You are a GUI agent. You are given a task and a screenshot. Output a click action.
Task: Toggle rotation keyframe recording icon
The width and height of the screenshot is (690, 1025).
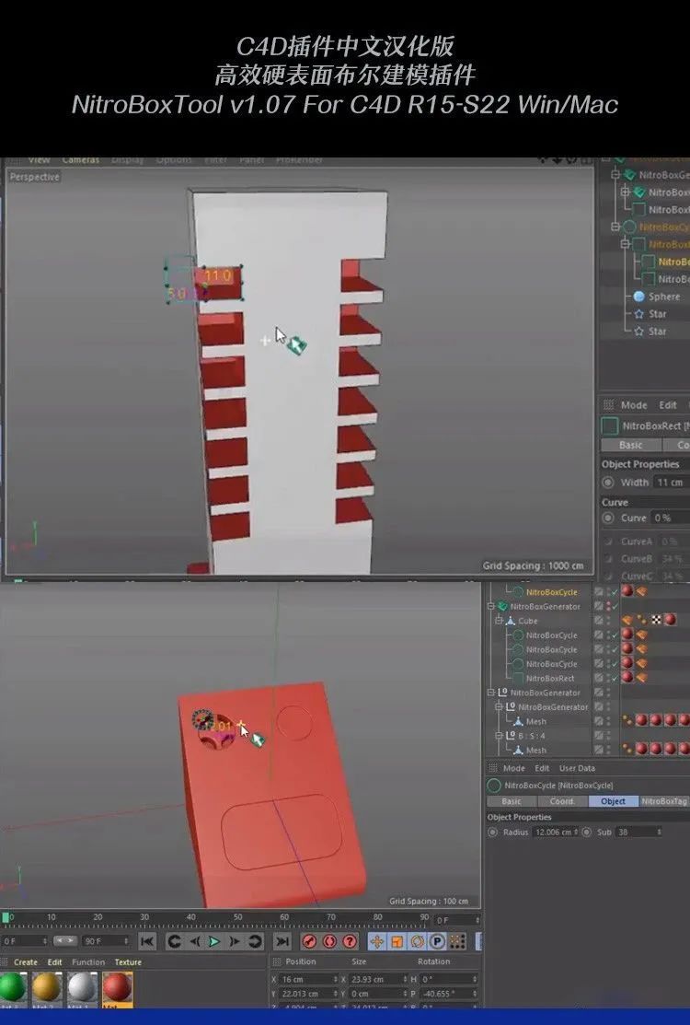coord(417,941)
